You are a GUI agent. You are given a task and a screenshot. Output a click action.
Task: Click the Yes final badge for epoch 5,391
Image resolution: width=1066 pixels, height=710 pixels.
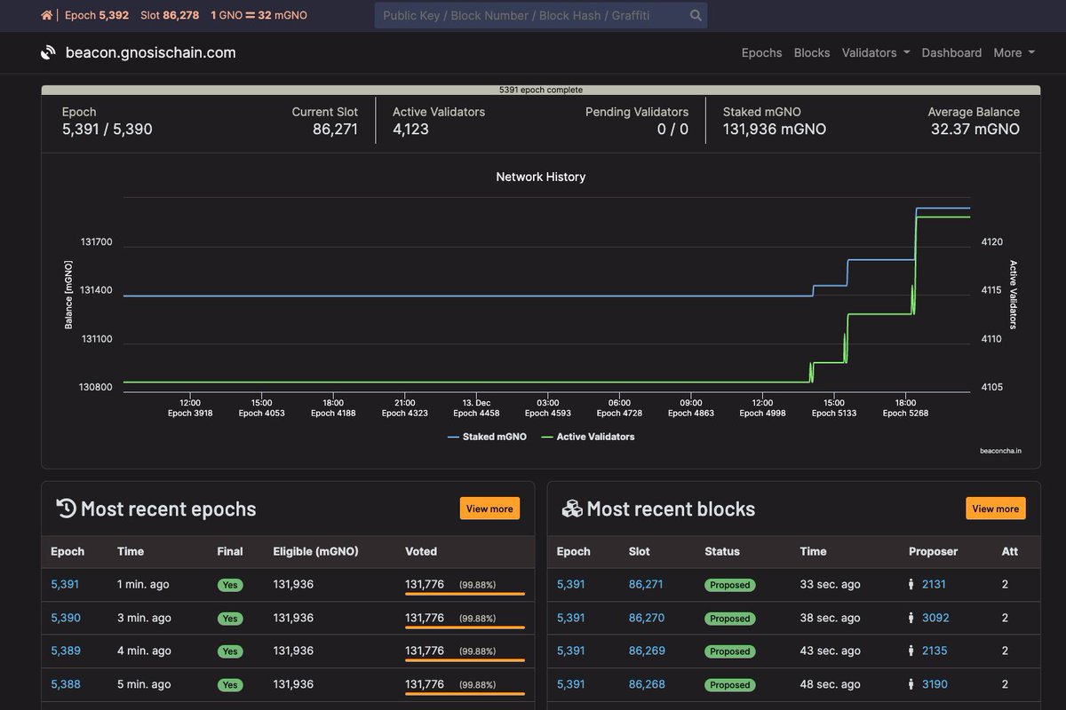(230, 585)
